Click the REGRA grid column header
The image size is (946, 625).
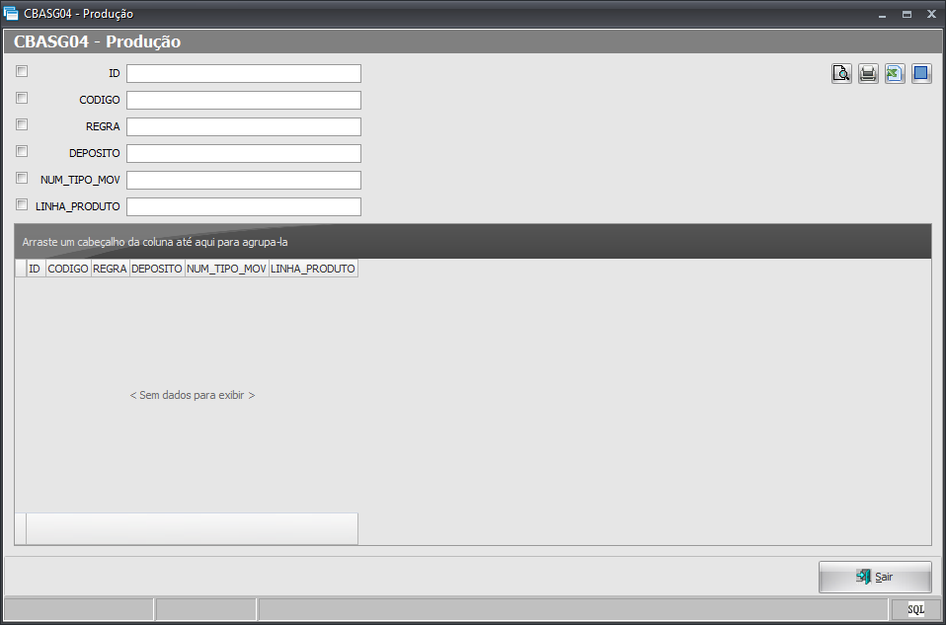click(x=111, y=269)
